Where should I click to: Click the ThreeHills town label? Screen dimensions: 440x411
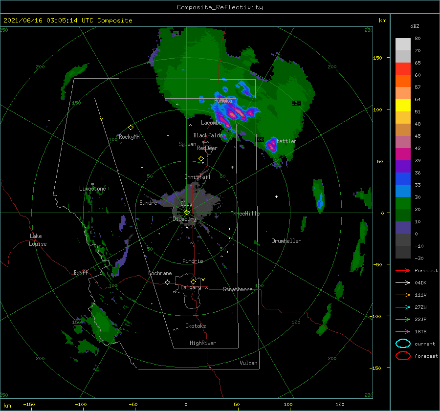click(245, 214)
